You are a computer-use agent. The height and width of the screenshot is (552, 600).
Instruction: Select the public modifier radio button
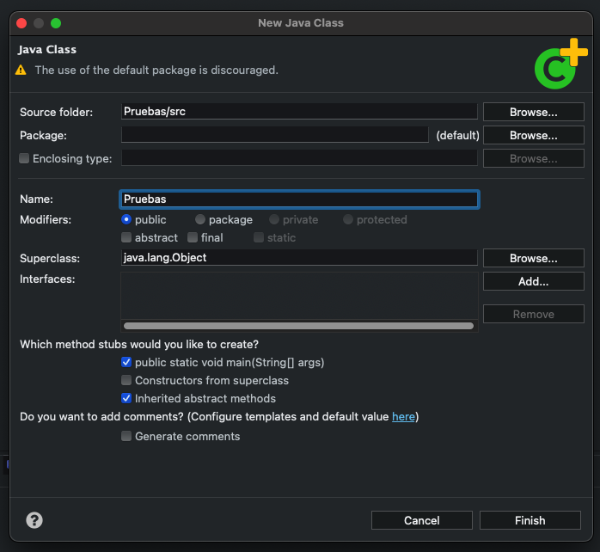click(126, 219)
